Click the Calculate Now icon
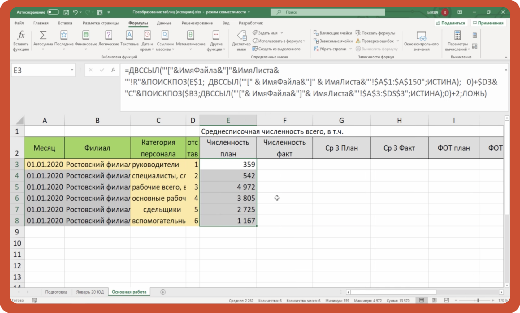This screenshot has height=313, width=520. [474, 36]
